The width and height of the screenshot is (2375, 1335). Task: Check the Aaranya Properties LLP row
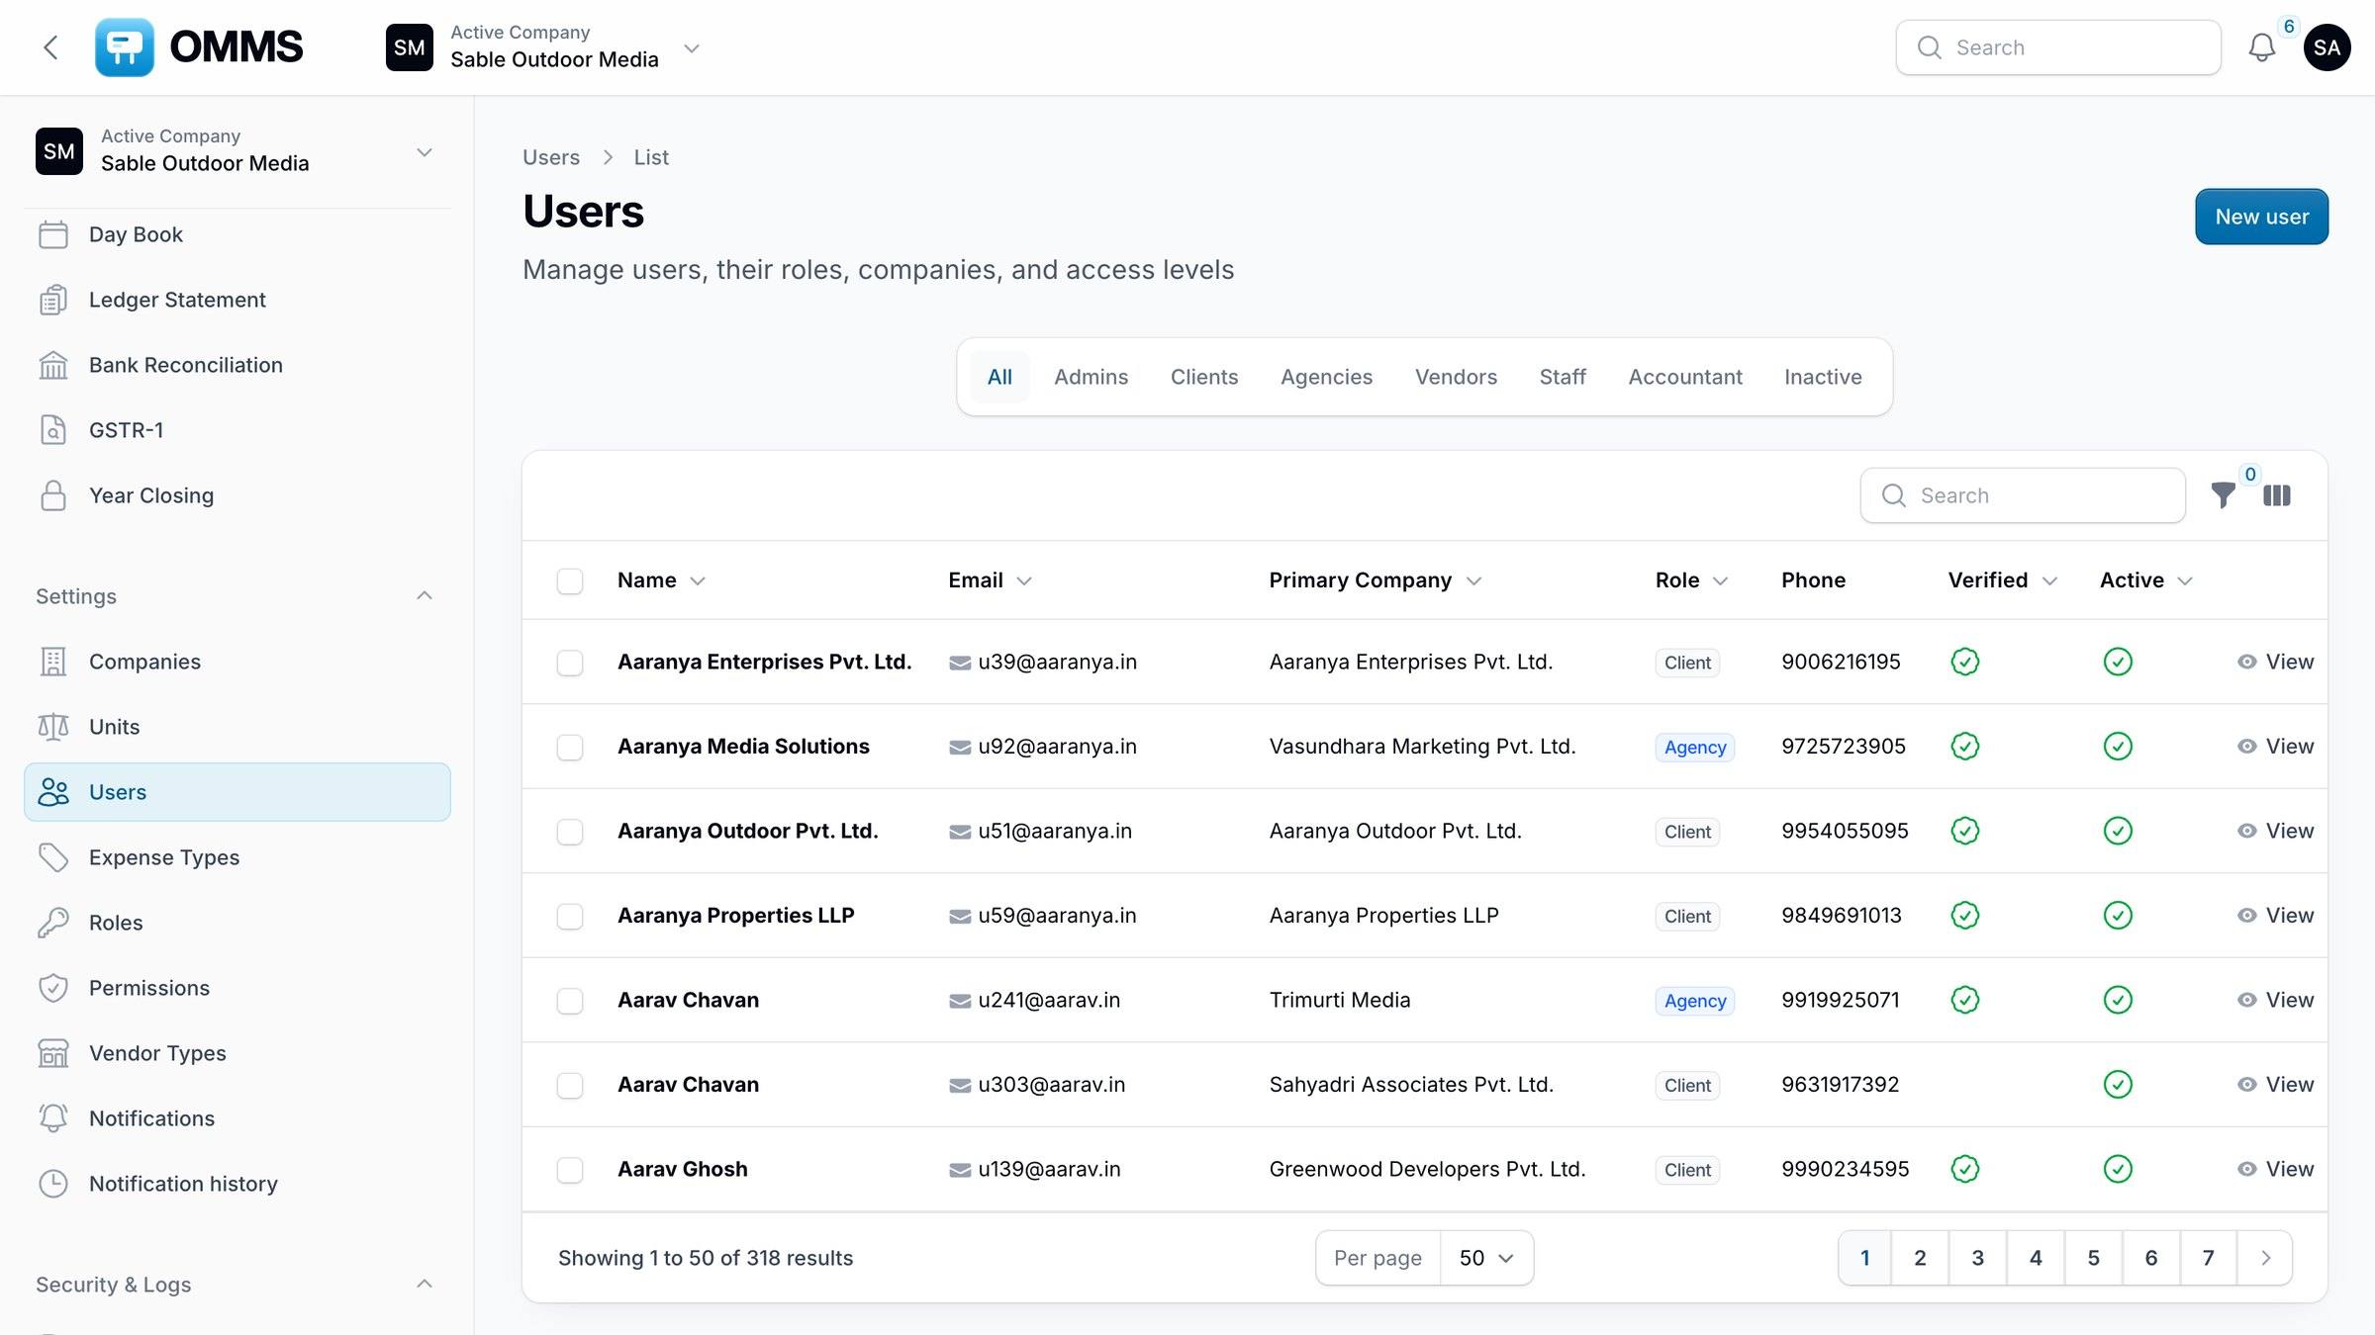pyautogui.click(x=570, y=916)
